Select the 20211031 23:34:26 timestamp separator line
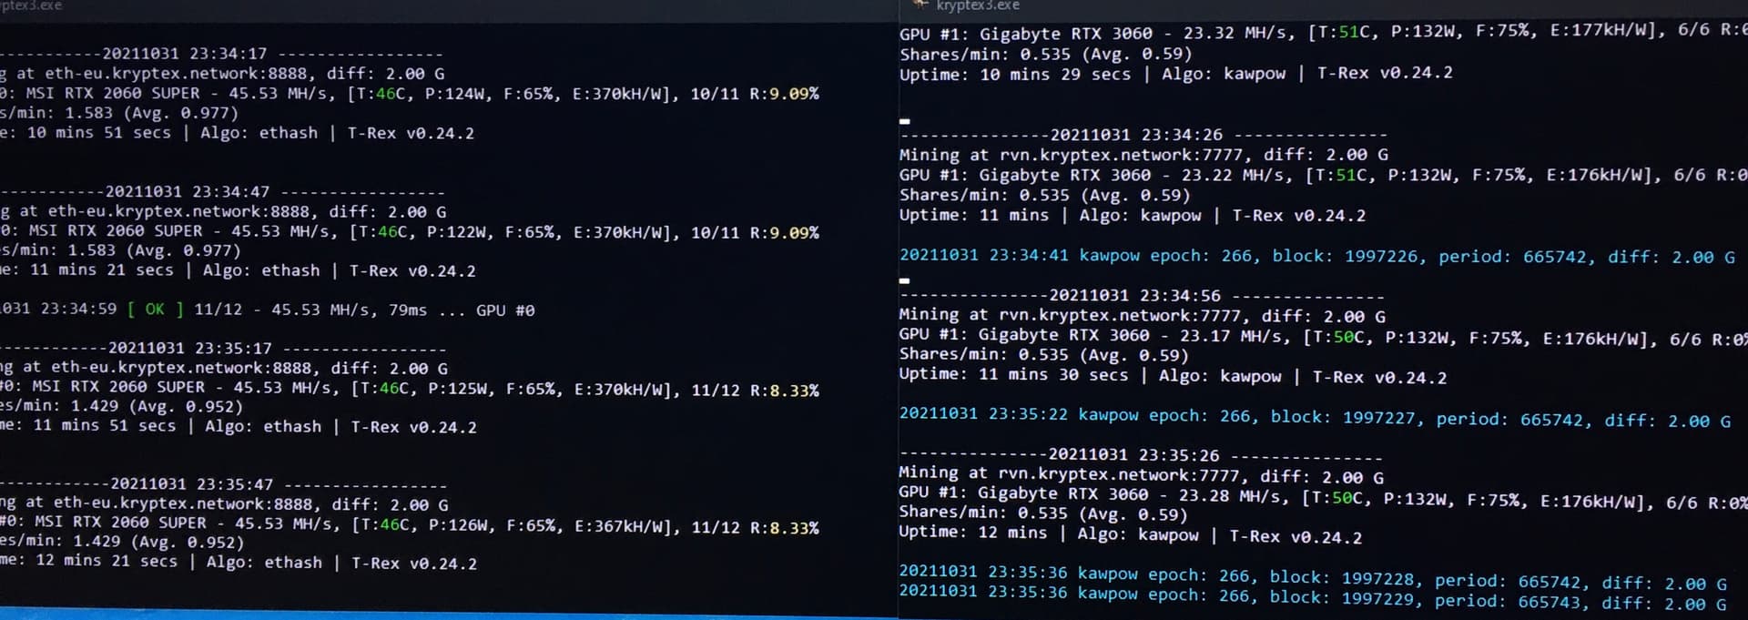 1143,135
